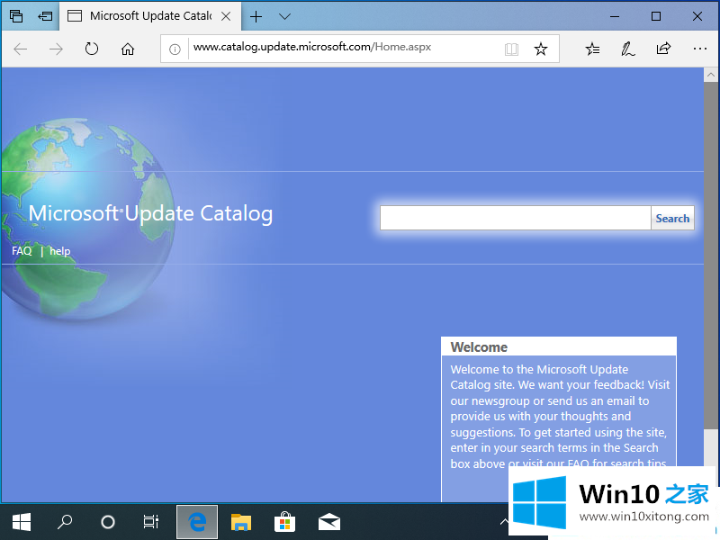Add this page to favorites star
This screenshot has height=540, width=720.
click(541, 49)
